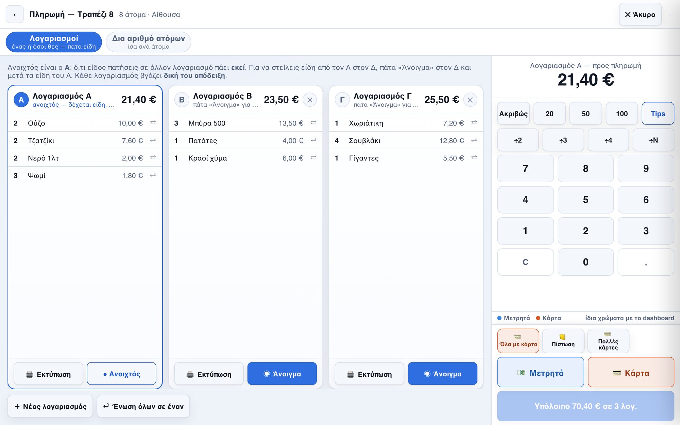
Task: Switch to the Λογαριασμοί tab
Action: click(x=54, y=42)
